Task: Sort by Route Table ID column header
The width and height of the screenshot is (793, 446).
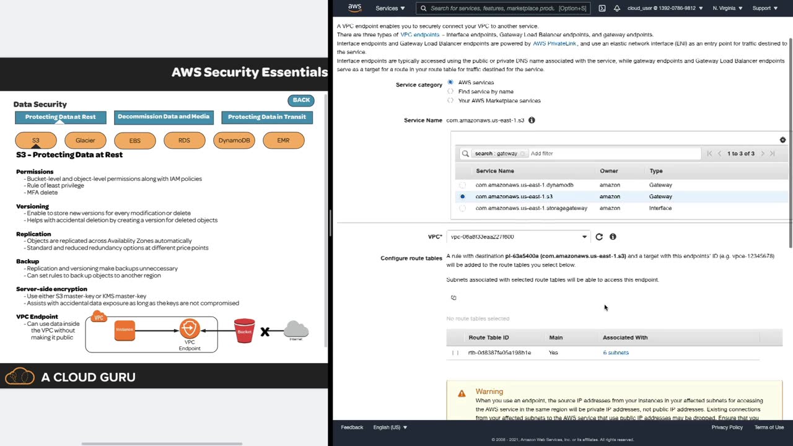Action: click(x=489, y=338)
